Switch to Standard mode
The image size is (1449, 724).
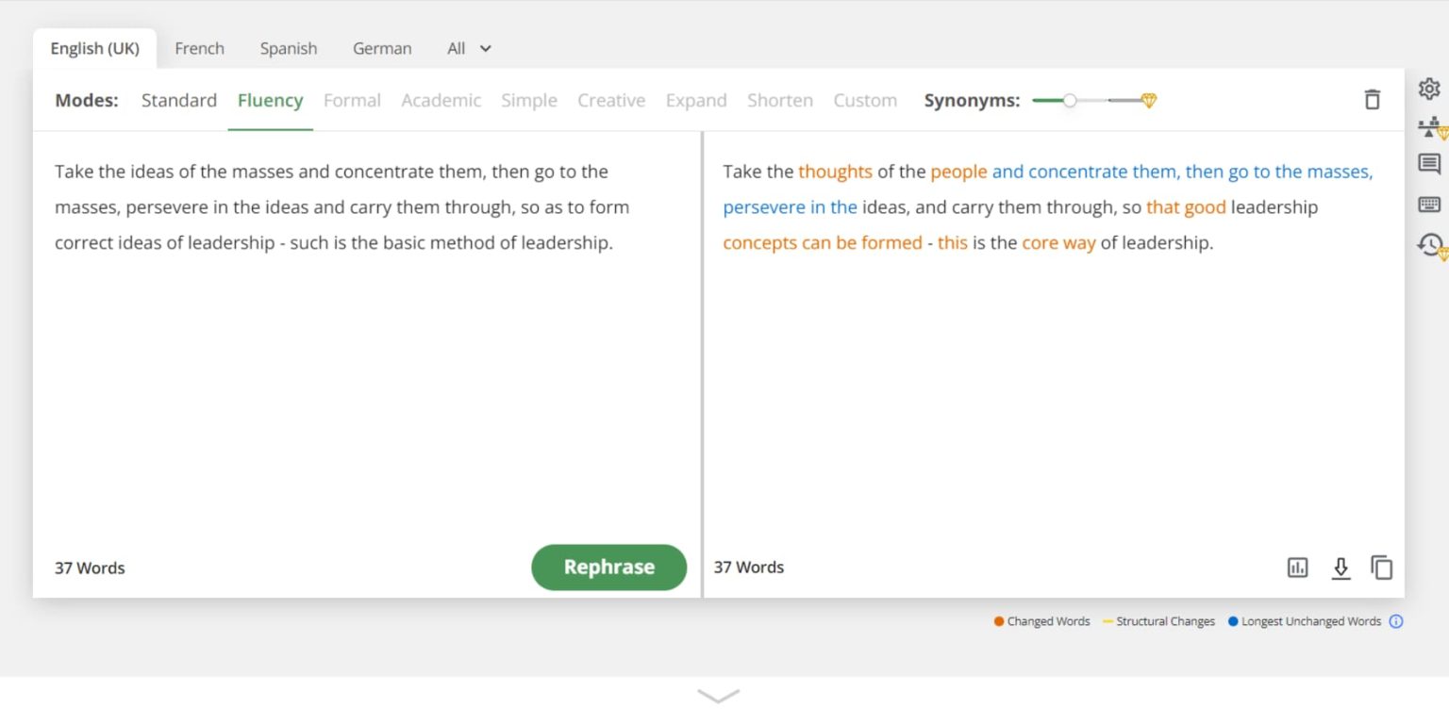[178, 100]
